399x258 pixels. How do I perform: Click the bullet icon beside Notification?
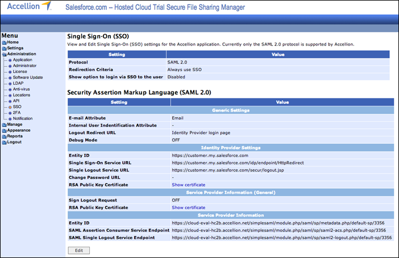[10, 119]
